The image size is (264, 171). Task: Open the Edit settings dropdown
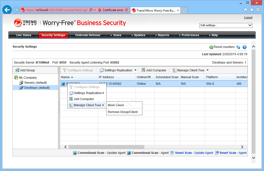[226, 25]
